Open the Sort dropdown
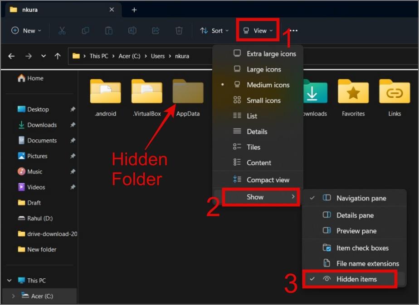419x305 pixels. (x=214, y=31)
